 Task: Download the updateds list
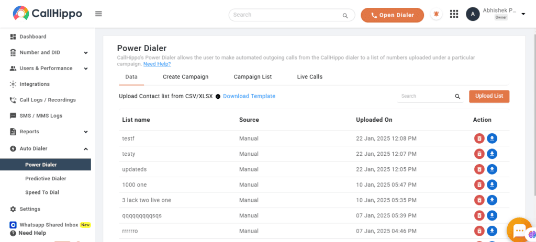(x=492, y=169)
